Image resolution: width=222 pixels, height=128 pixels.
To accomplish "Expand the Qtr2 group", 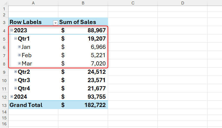I will [x=15, y=72].
